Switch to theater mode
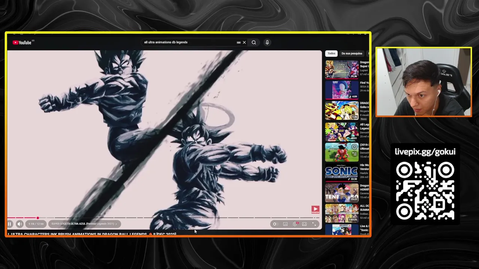This screenshot has height=269, width=479. (x=304, y=224)
